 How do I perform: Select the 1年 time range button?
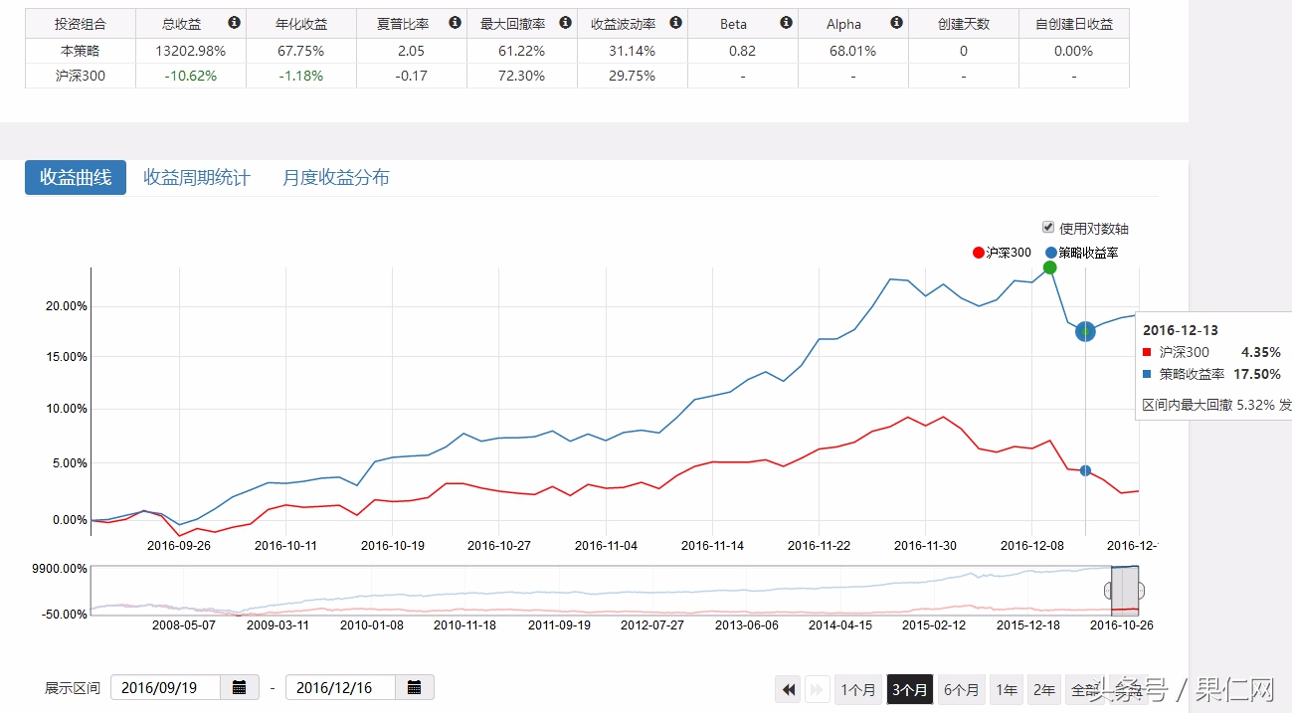pos(1006,688)
